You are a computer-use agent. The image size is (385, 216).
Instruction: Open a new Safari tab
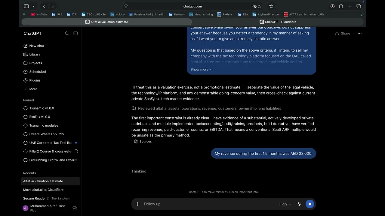[x=350, y=6]
